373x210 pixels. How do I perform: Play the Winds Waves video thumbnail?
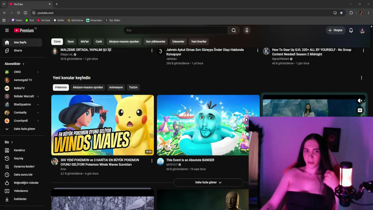point(103,125)
